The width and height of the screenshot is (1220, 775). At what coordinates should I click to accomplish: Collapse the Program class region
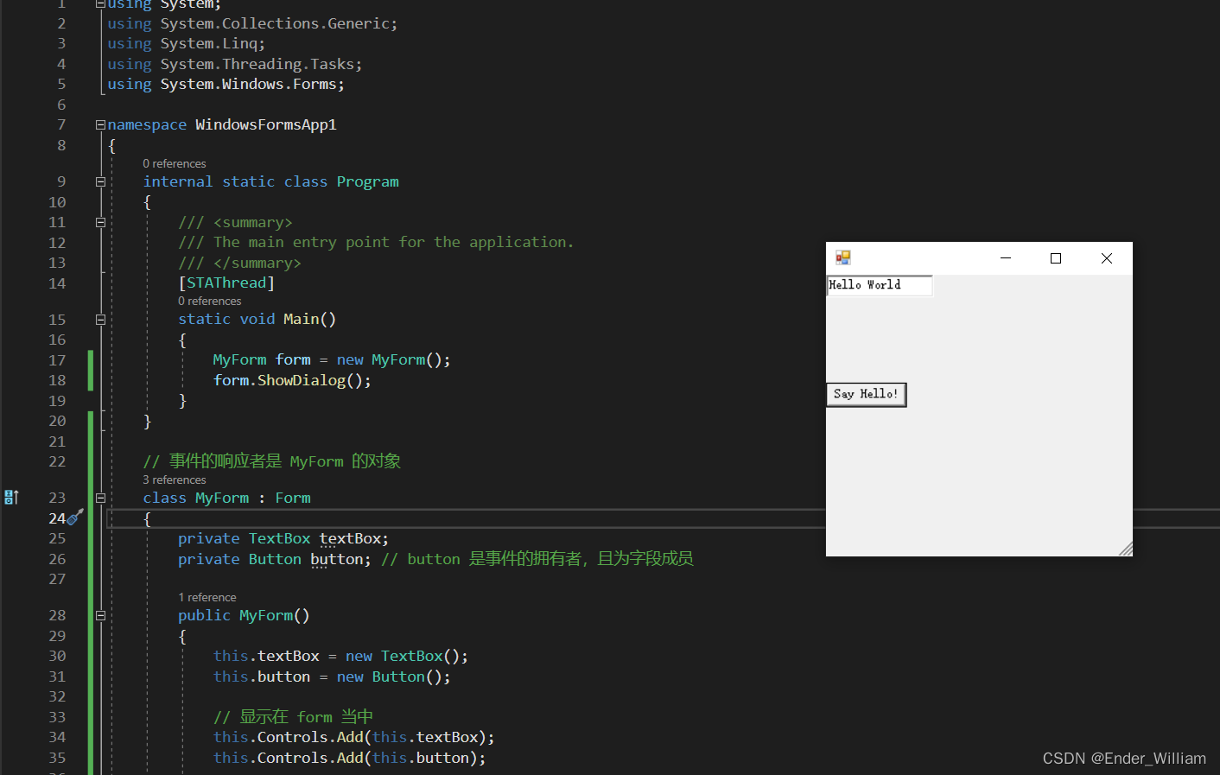(100, 182)
